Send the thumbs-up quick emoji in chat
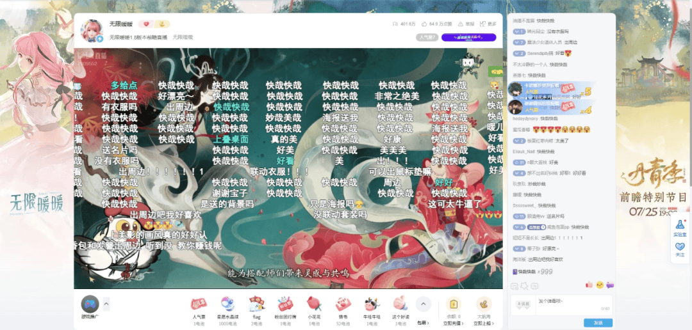 click(x=589, y=285)
